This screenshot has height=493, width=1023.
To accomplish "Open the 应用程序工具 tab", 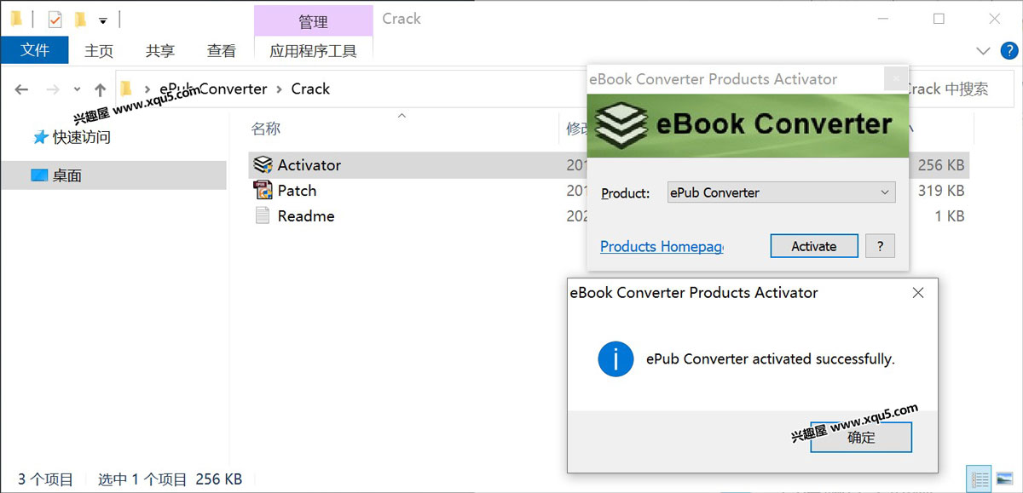I will (314, 50).
